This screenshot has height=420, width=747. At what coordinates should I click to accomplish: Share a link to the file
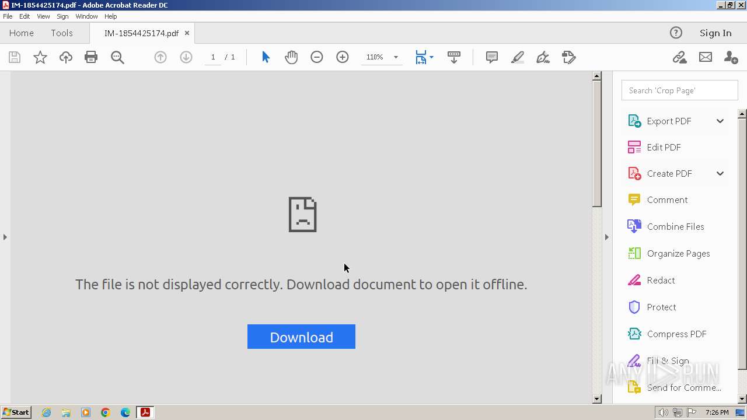click(x=679, y=57)
